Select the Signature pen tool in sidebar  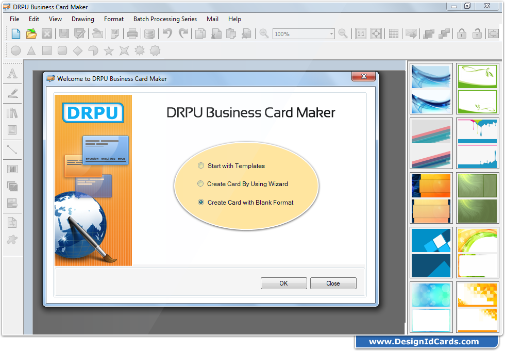(12, 93)
